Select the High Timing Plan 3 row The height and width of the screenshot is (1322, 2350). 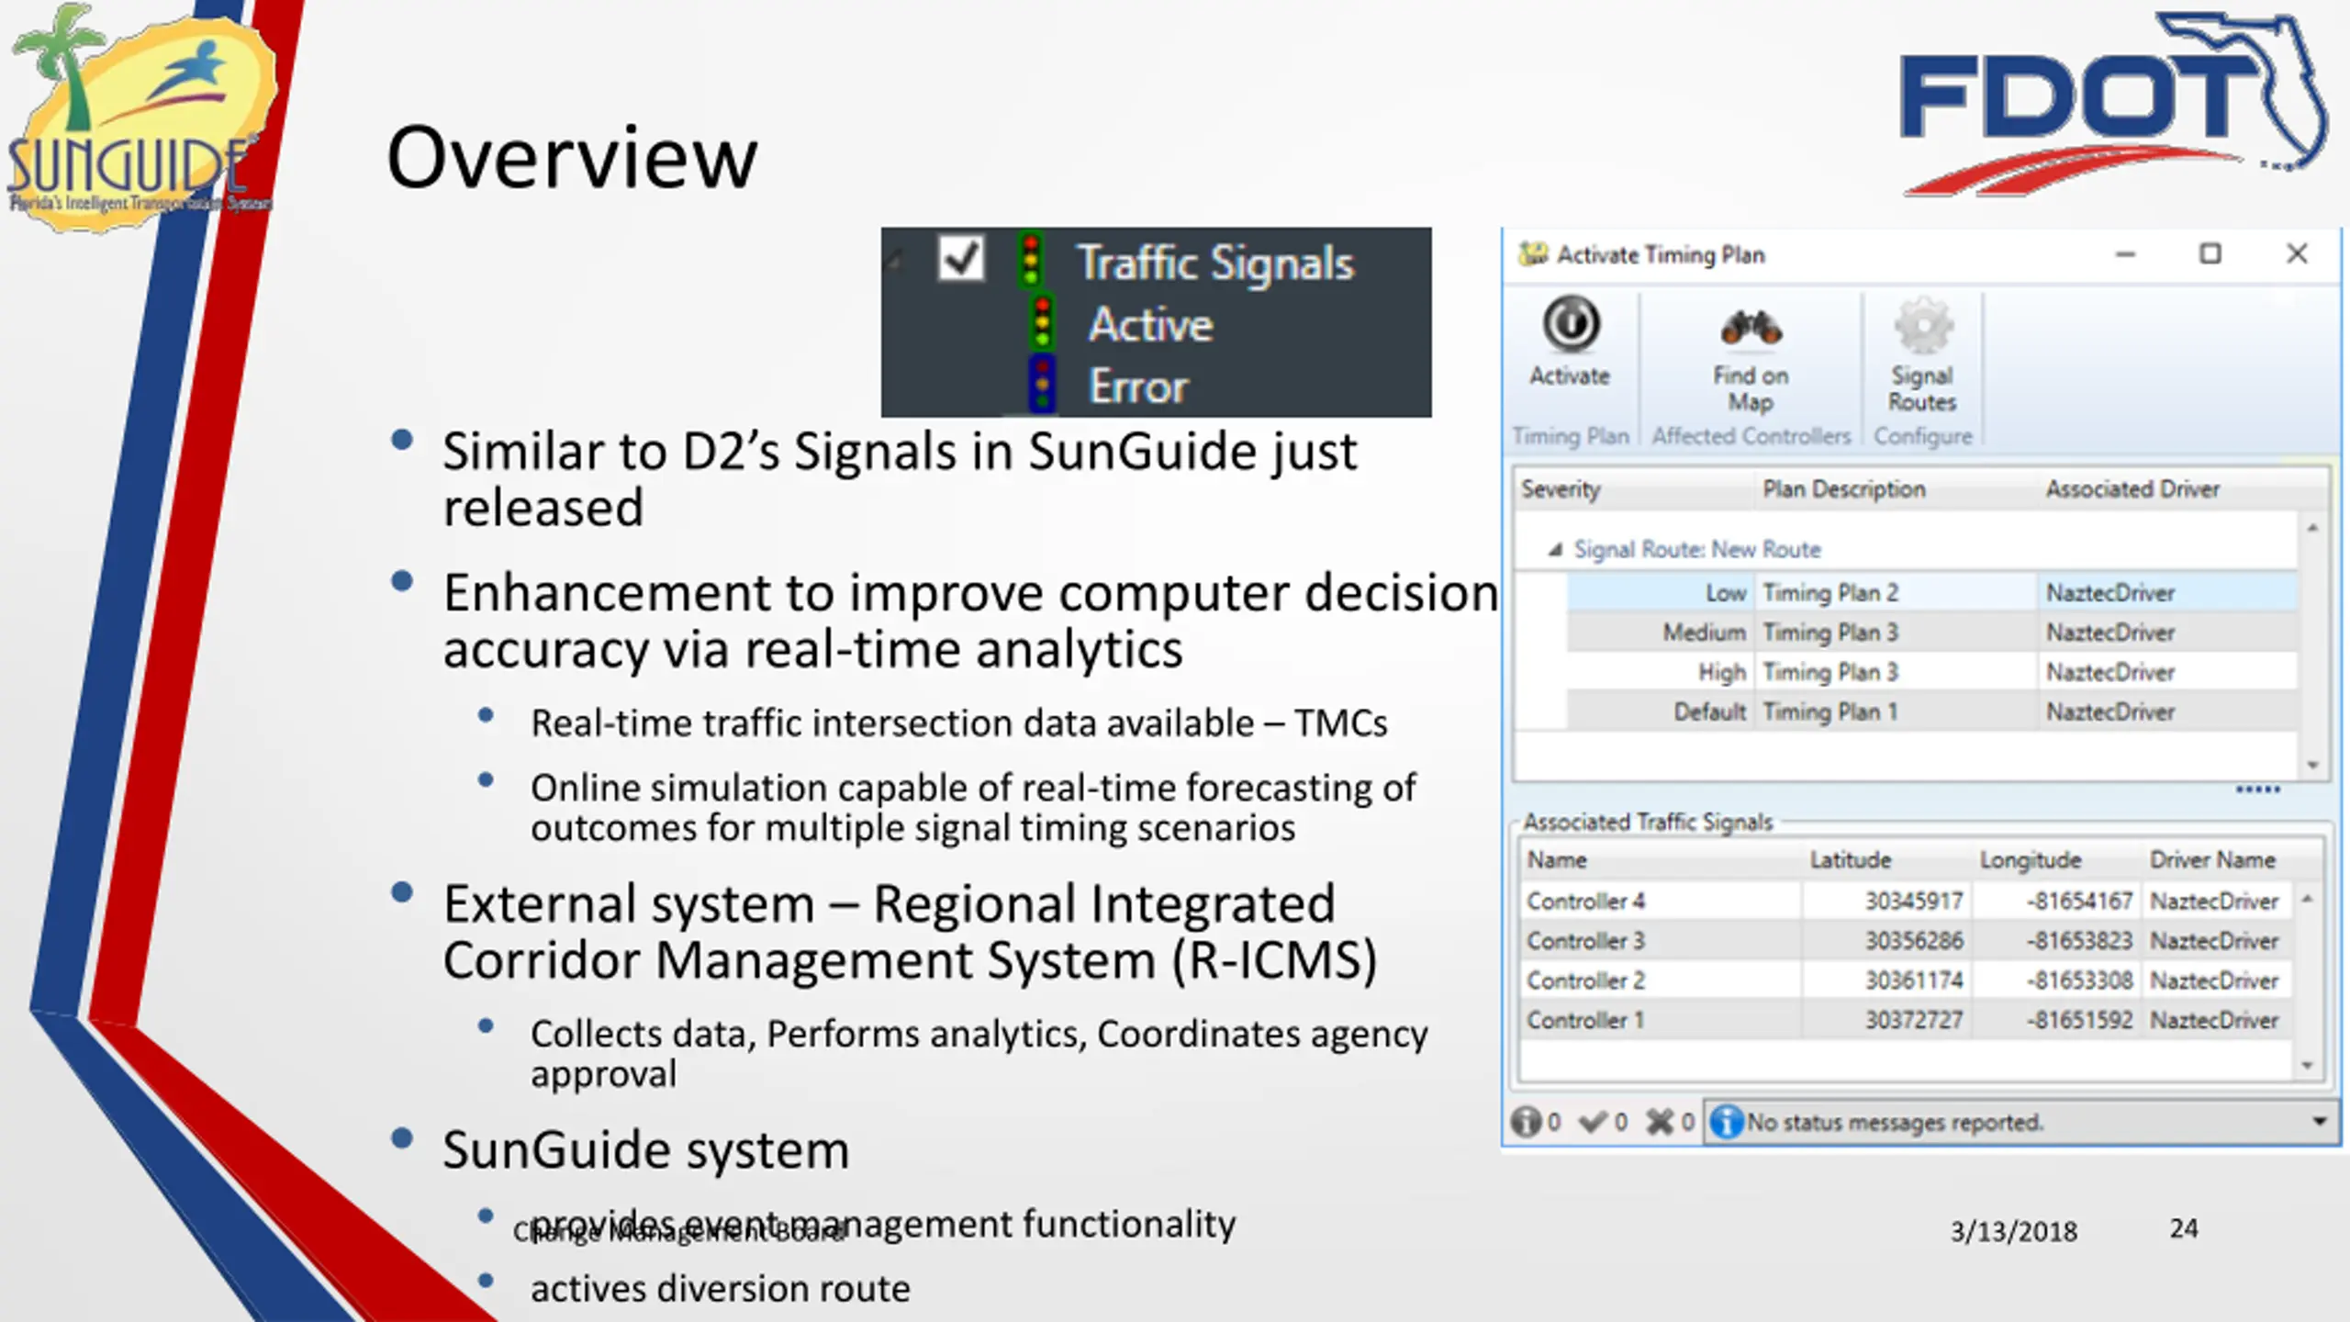pos(1931,672)
